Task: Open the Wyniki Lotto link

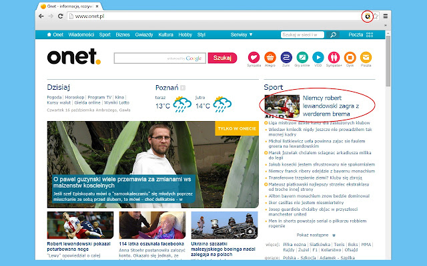Action: pos(117,102)
